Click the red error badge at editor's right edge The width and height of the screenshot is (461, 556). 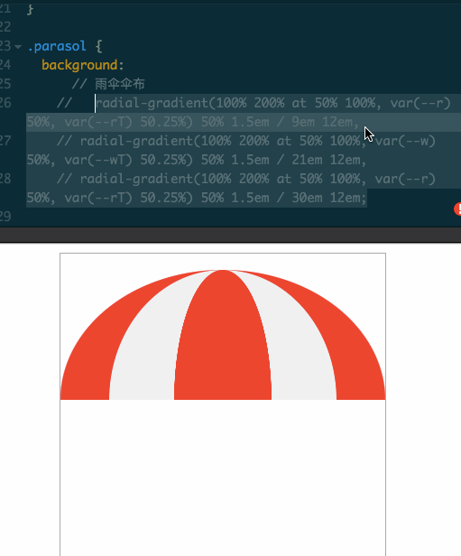[x=457, y=208]
